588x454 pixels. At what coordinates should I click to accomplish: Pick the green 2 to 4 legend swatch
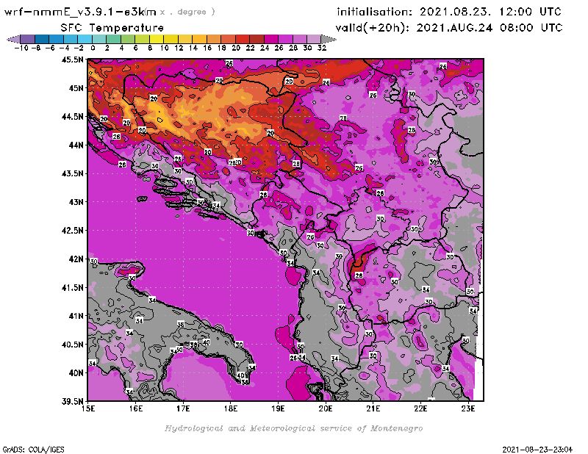pyautogui.click(x=114, y=39)
